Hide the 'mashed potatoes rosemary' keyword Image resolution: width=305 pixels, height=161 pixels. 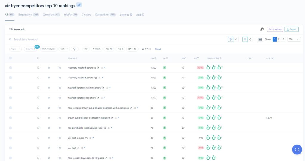(60, 98)
